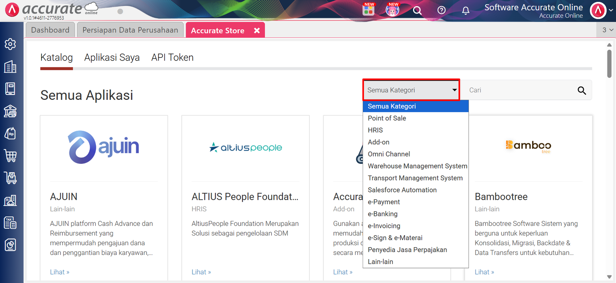Viewport: 616px width, 283px height.
Task: Select Transport Management System option
Action: (x=416, y=178)
